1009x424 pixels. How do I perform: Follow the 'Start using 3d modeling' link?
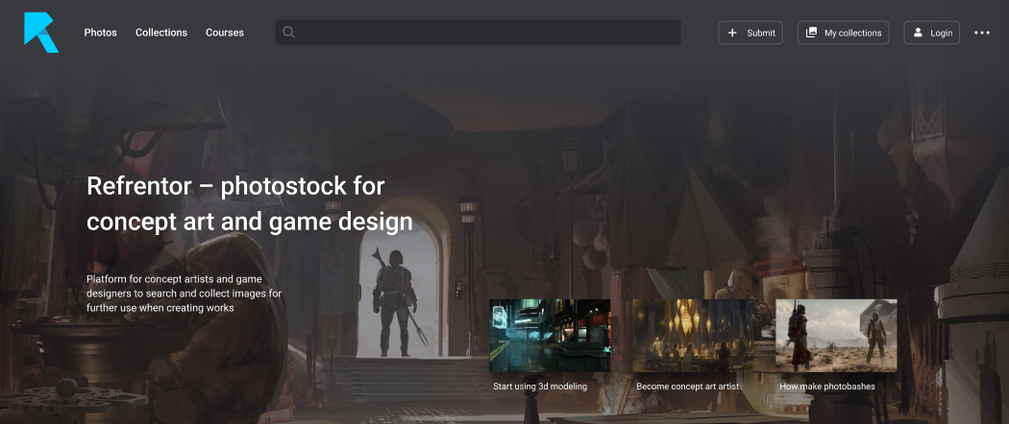click(x=540, y=387)
